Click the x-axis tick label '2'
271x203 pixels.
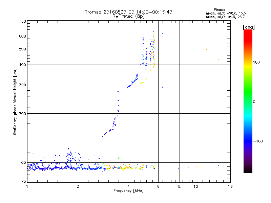[78, 186]
